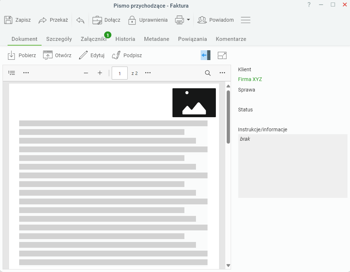Viewport: 350px width, 272px height.
Task: Open more options next to outline icon
Action: (26, 73)
